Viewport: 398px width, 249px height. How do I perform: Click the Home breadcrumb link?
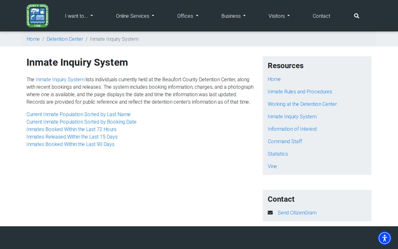[x=33, y=39]
